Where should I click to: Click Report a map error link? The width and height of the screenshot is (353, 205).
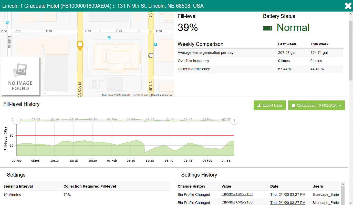162,95
